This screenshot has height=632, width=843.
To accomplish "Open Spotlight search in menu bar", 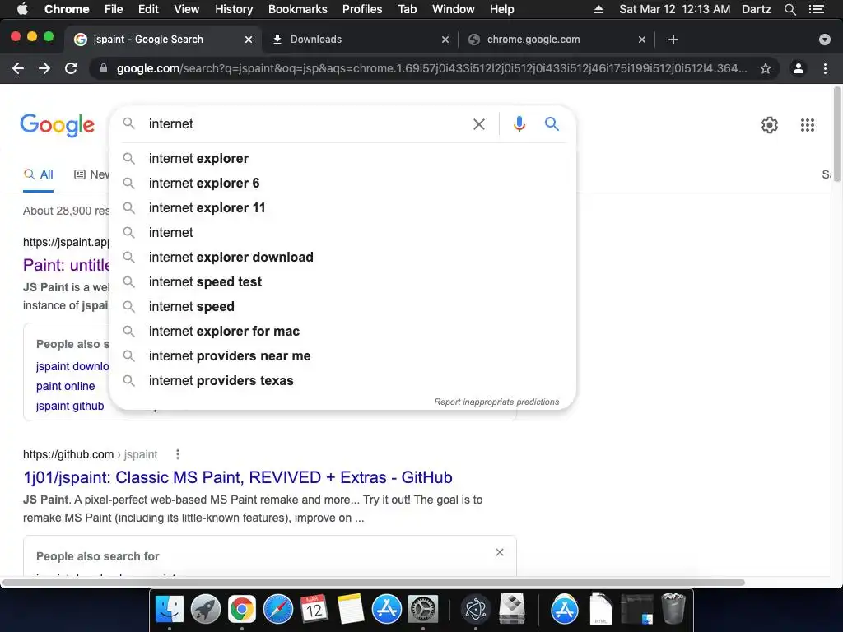I will pyautogui.click(x=789, y=9).
